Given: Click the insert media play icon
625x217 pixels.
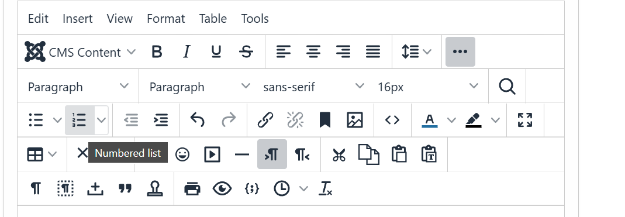Looking at the screenshot, I should point(212,154).
